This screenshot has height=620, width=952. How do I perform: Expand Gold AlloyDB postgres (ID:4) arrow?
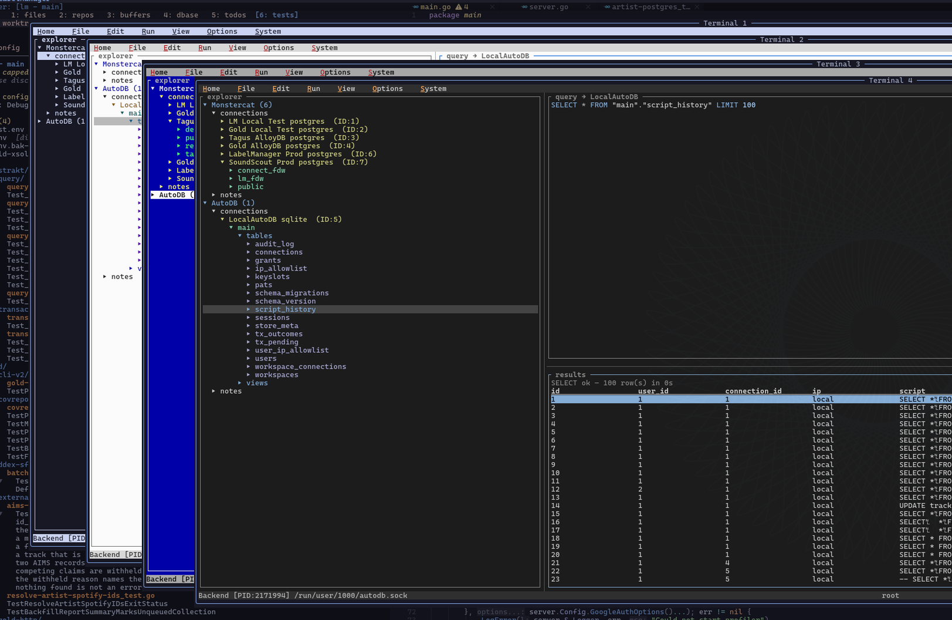[222, 146]
